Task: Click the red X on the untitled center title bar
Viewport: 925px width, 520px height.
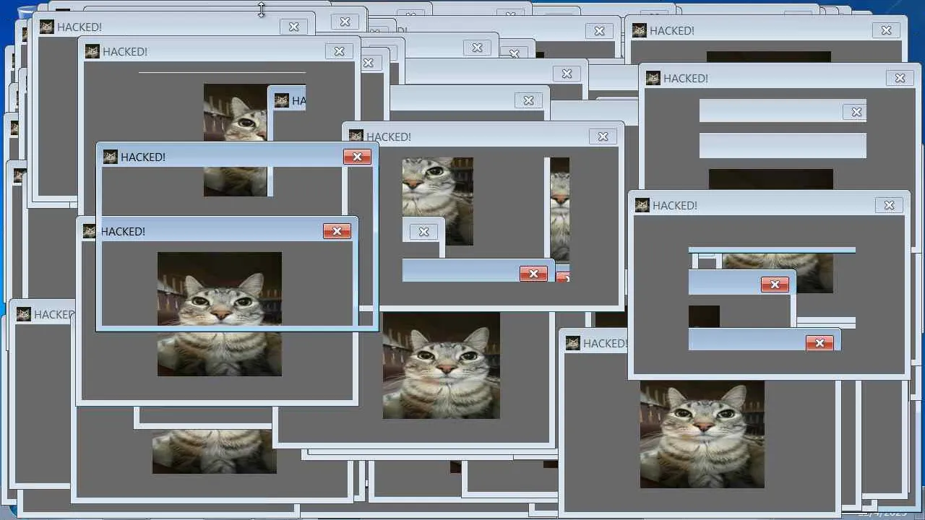Action: 533,274
